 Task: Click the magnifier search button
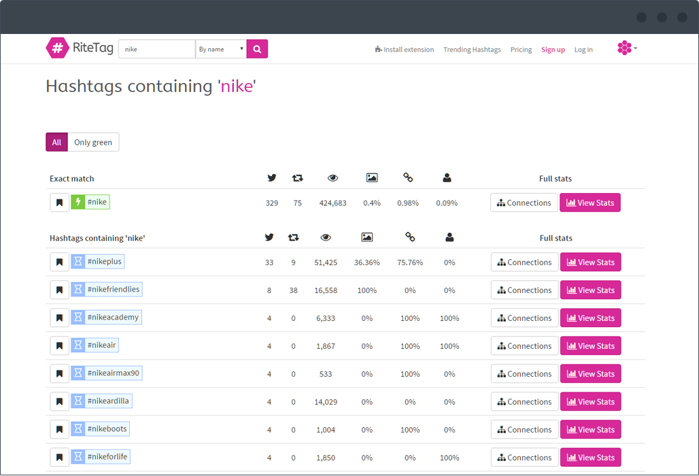tap(257, 49)
